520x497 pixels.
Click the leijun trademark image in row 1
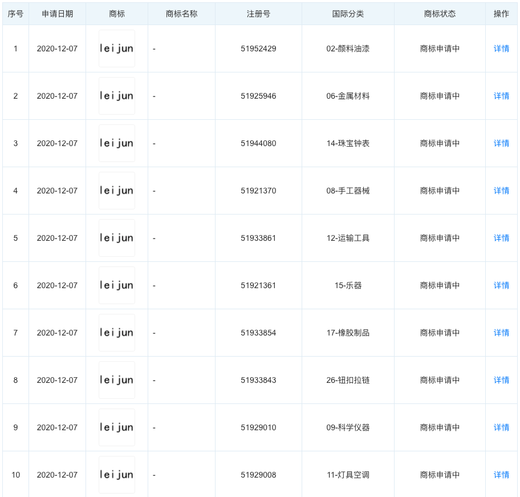click(x=116, y=49)
